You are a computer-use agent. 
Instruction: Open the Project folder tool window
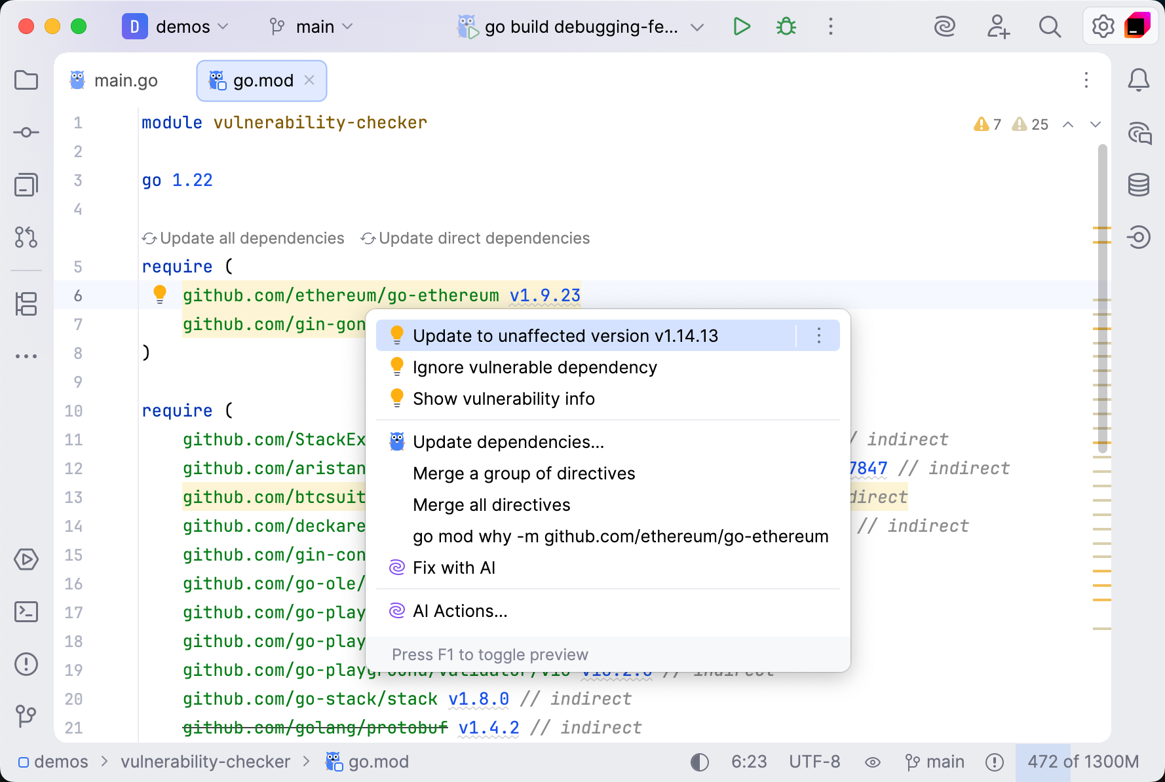[x=26, y=81]
